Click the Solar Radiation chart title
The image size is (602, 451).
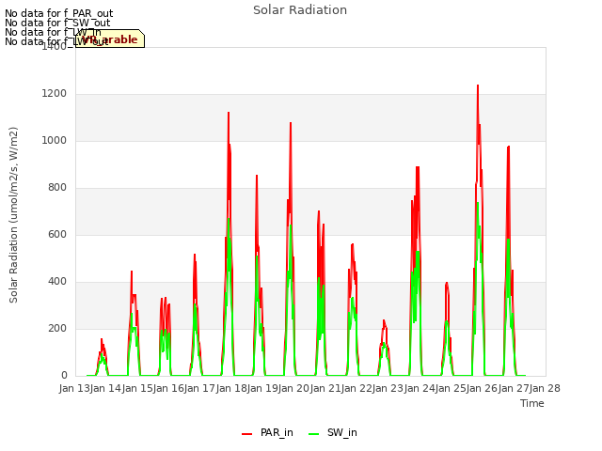[300, 10]
